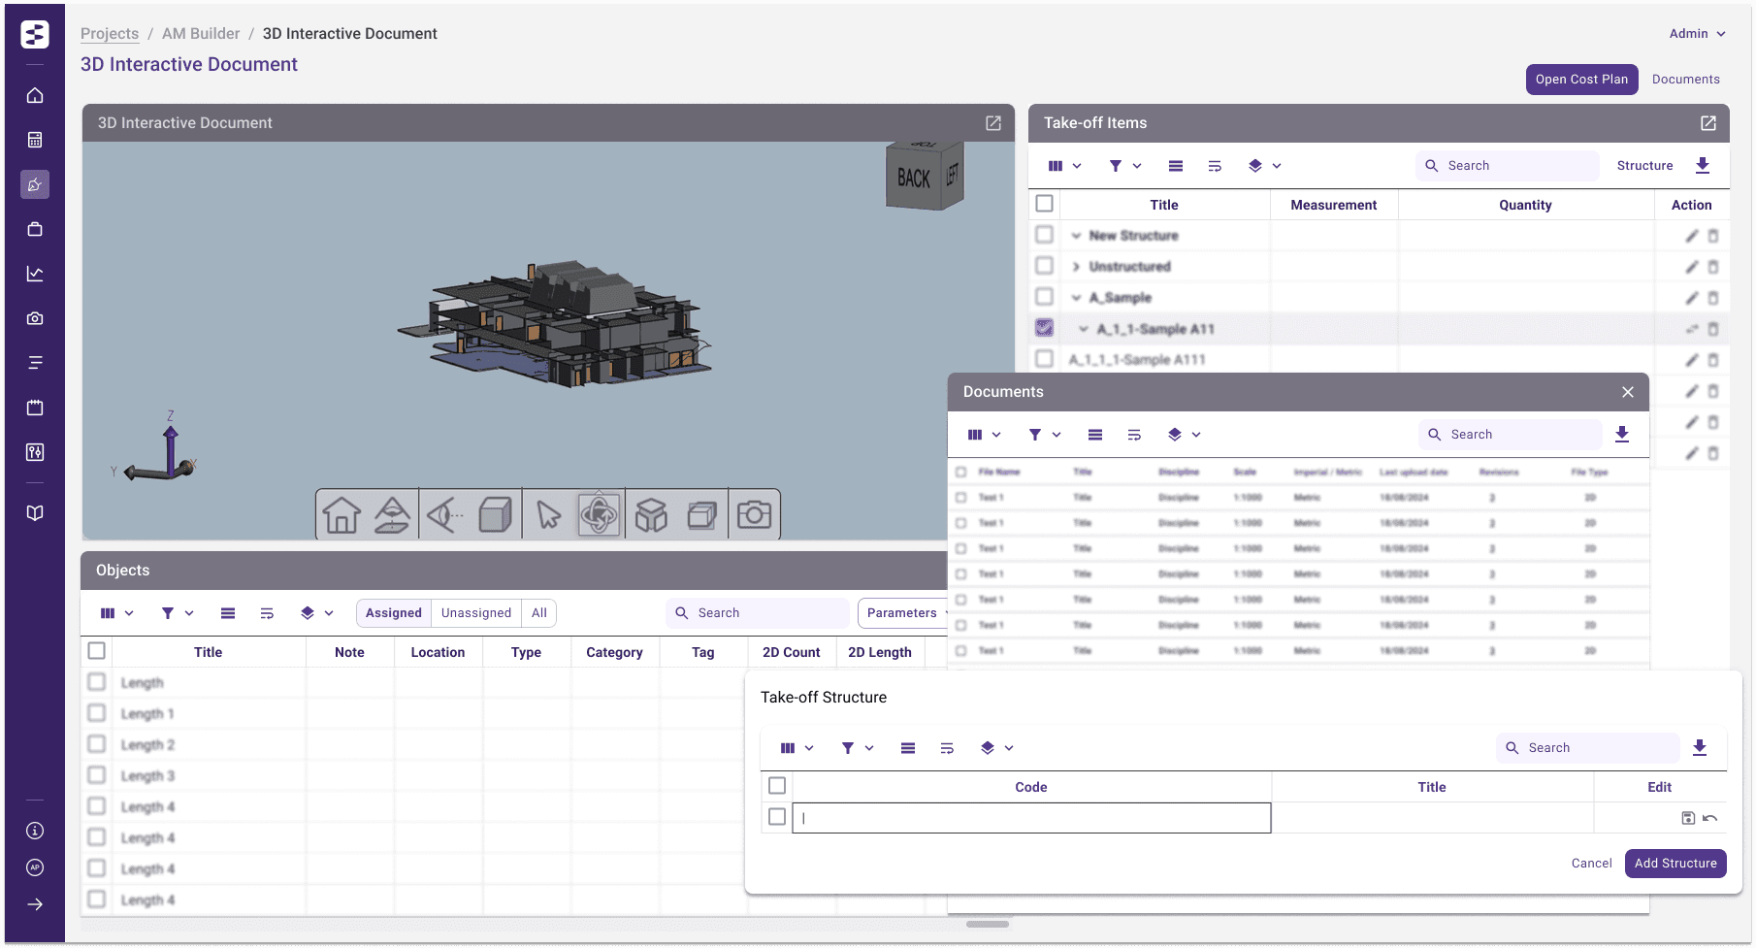Activate the orbit tool in the 3D viewer toolbar
Image resolution: width=1756 pixels, height=948 pixels.
[x=599, y=514]
